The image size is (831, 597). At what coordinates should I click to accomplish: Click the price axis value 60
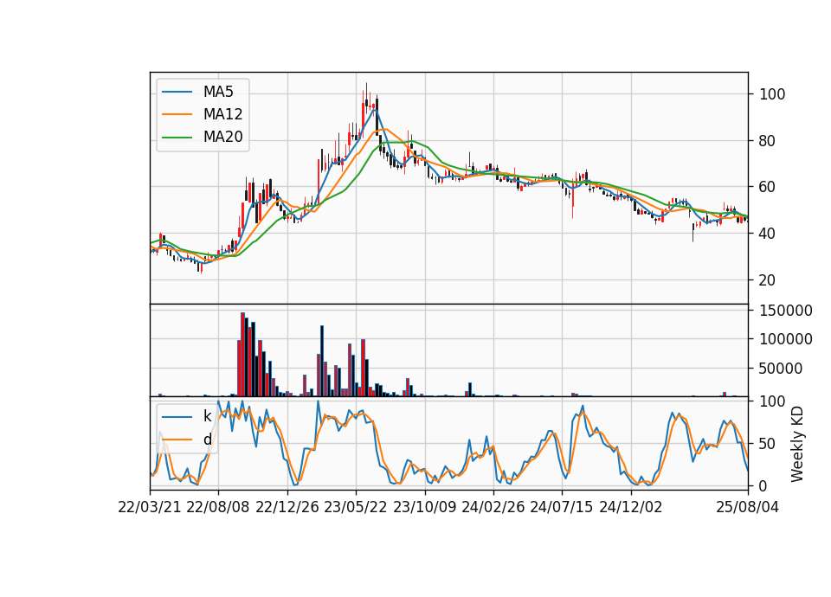click(768, 187)
